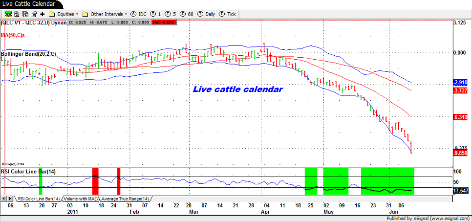
Task: Open the Equities dropdown arrow
Action: coord(77,14)
